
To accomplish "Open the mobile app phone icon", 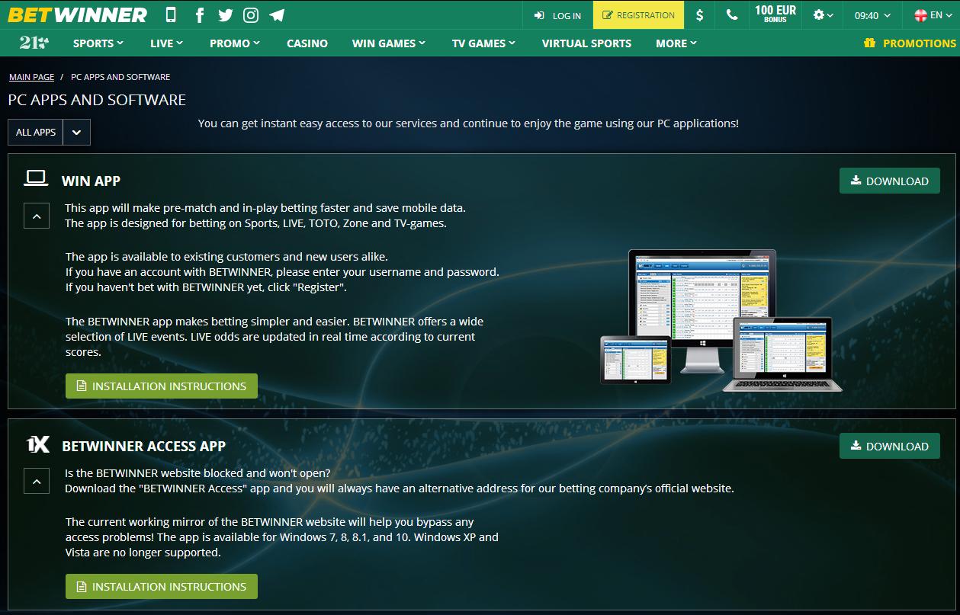I will pos(171,14).
